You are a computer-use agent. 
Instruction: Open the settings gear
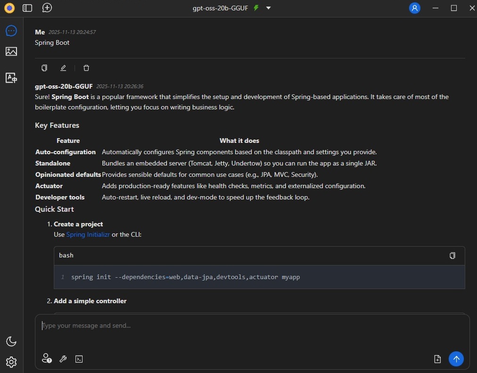tap(11, 362)
